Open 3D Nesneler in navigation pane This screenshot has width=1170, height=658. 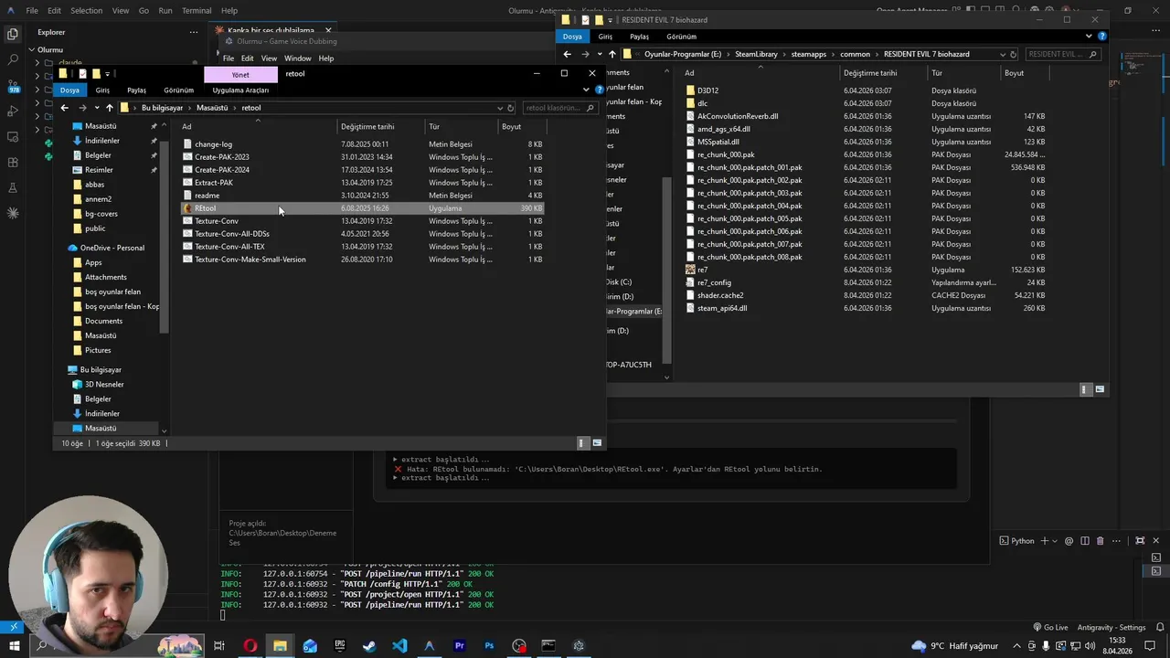(104, 384)
